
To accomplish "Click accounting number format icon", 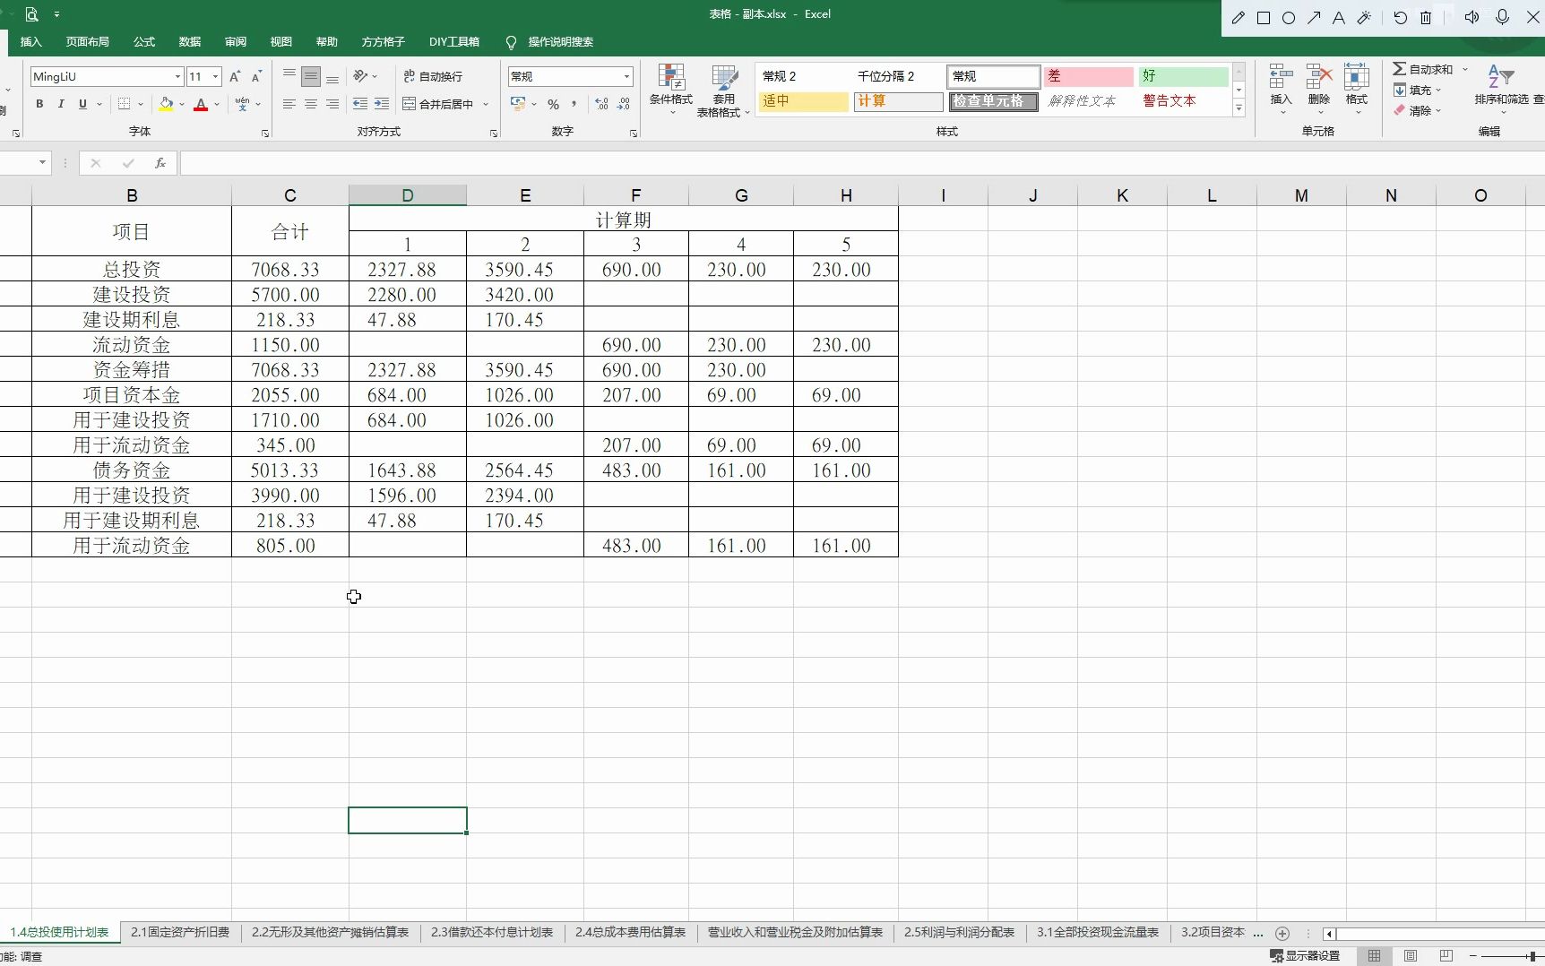I will [x=518, y=104].
